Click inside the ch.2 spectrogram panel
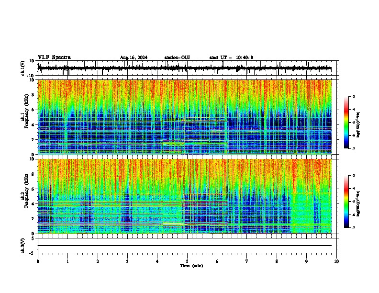 [185, 196]
